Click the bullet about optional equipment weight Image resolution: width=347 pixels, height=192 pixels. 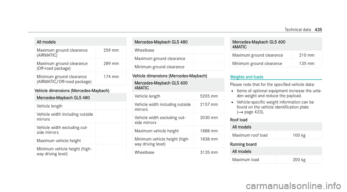tap(279, 93)
